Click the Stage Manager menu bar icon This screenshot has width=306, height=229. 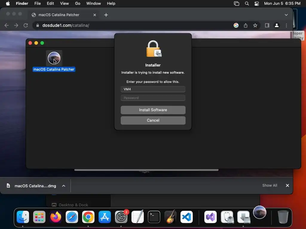pos(236,4)
